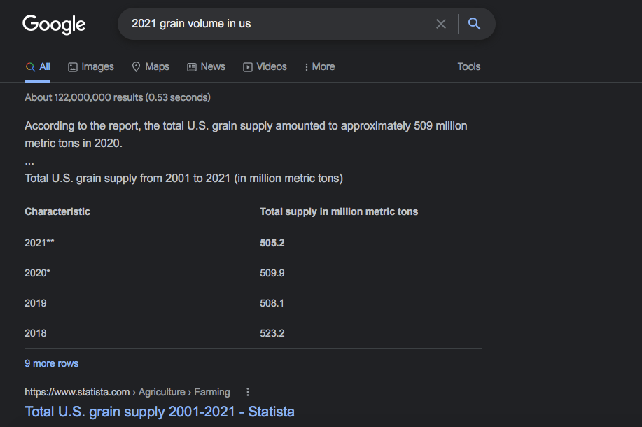Go to the Videos tab
The image size is (642, 427).
tap(271, 67)
